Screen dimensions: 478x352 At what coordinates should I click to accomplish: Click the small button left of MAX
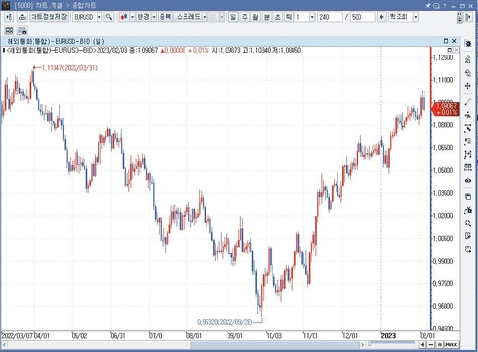(440, 344)
